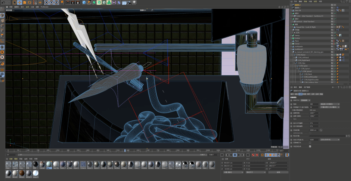Select the toothbrush object in Object Manager
The height and width of the screenshot is (181, 351).
click(x=299, y=49)
